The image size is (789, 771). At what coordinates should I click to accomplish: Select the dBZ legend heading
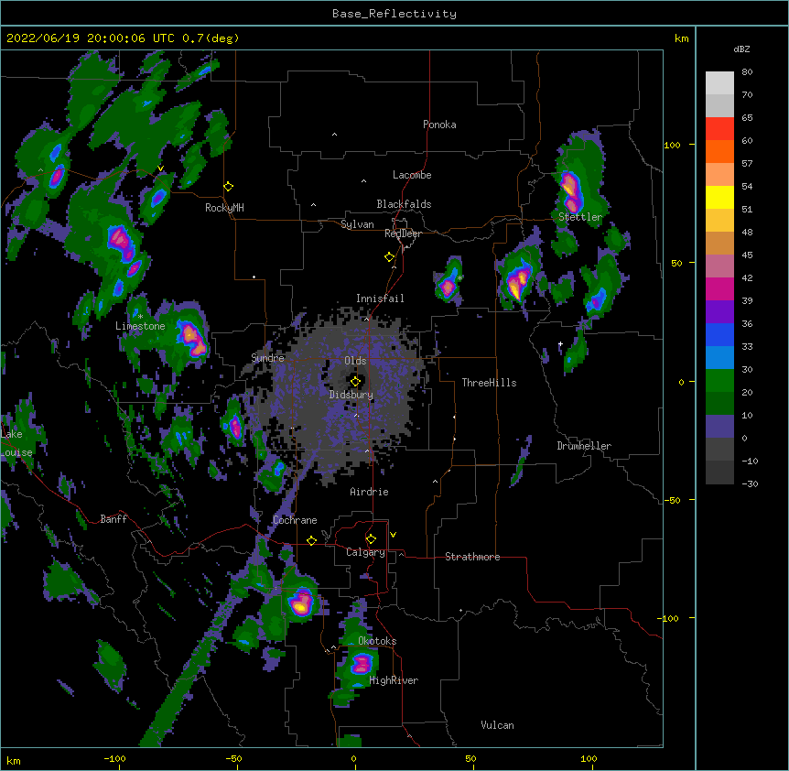(x=741, y=49)
